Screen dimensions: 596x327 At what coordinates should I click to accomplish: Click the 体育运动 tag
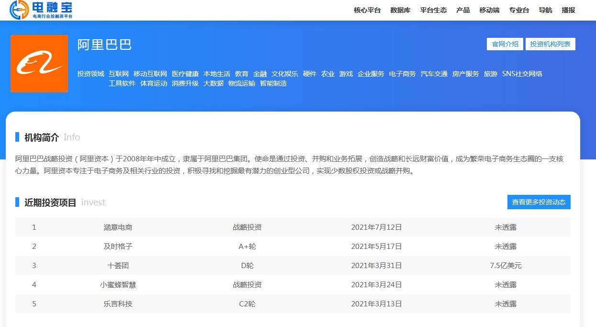pos(154,83)
